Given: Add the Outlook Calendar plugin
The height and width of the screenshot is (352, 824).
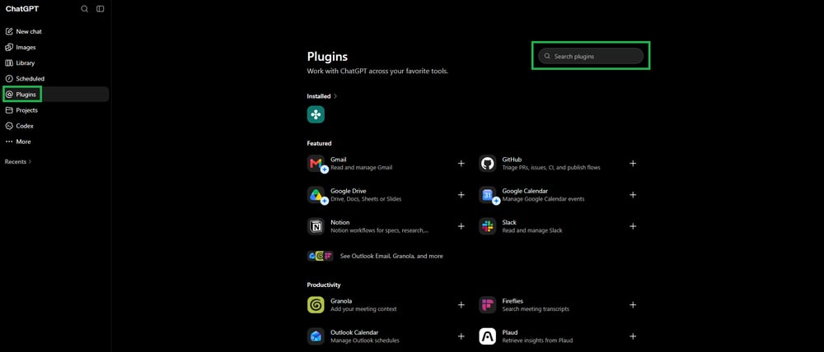Looking at the screenshot, I should pos(461,336).
